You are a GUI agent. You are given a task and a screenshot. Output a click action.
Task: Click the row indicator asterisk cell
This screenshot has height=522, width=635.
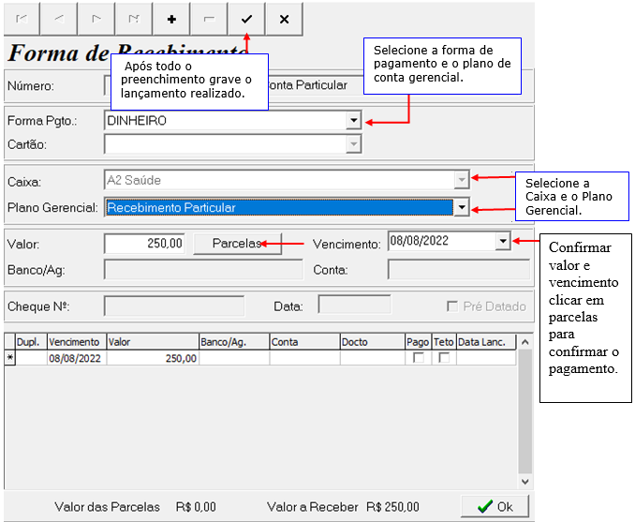coord(9,358)
